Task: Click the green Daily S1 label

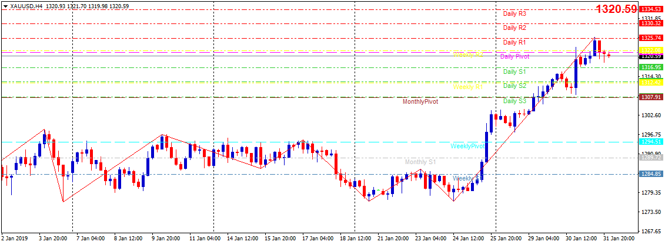Action: [x=514, y=72]
